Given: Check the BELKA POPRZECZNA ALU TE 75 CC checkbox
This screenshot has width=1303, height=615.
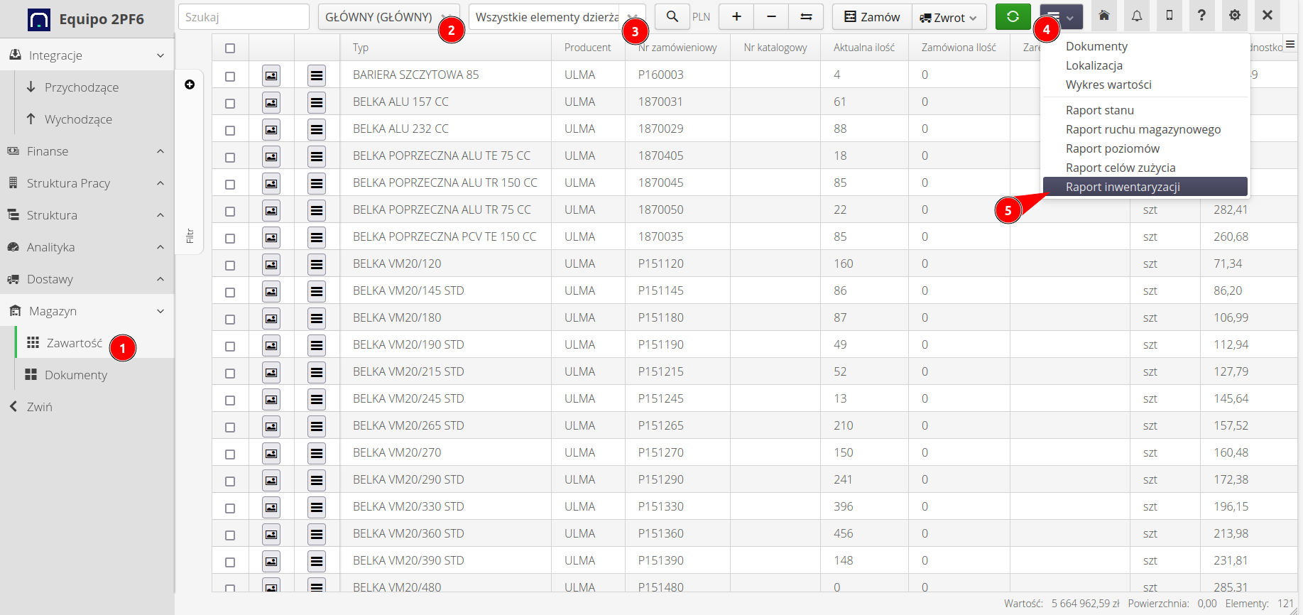Looking at the screenshot, I should (x=230, y=157).
